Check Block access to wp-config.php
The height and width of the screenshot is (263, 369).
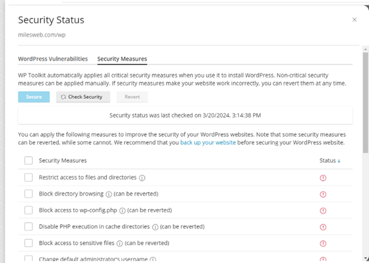click(28, 210)
